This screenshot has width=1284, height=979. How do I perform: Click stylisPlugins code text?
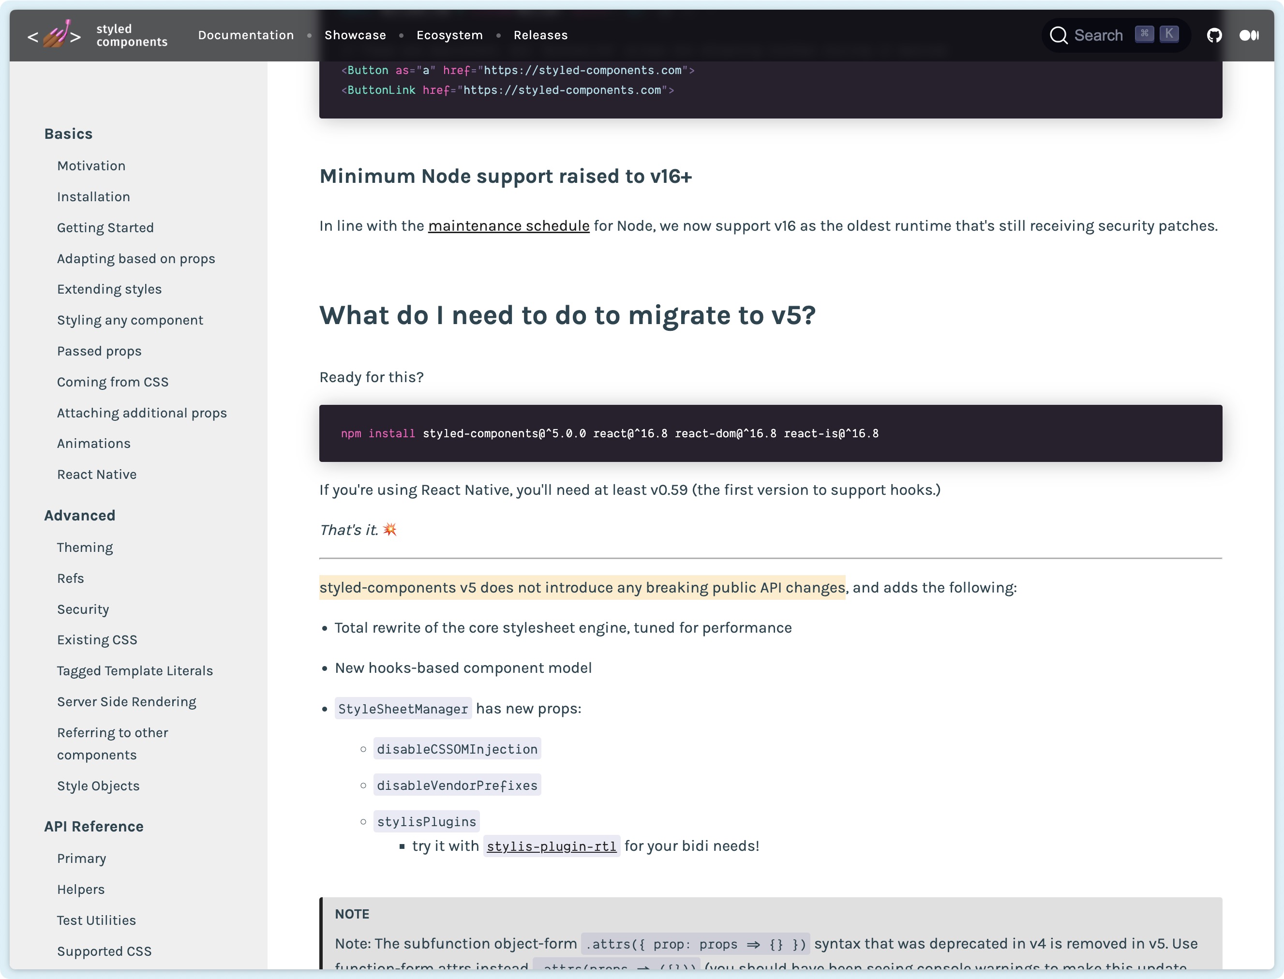[x=426, y=822]
